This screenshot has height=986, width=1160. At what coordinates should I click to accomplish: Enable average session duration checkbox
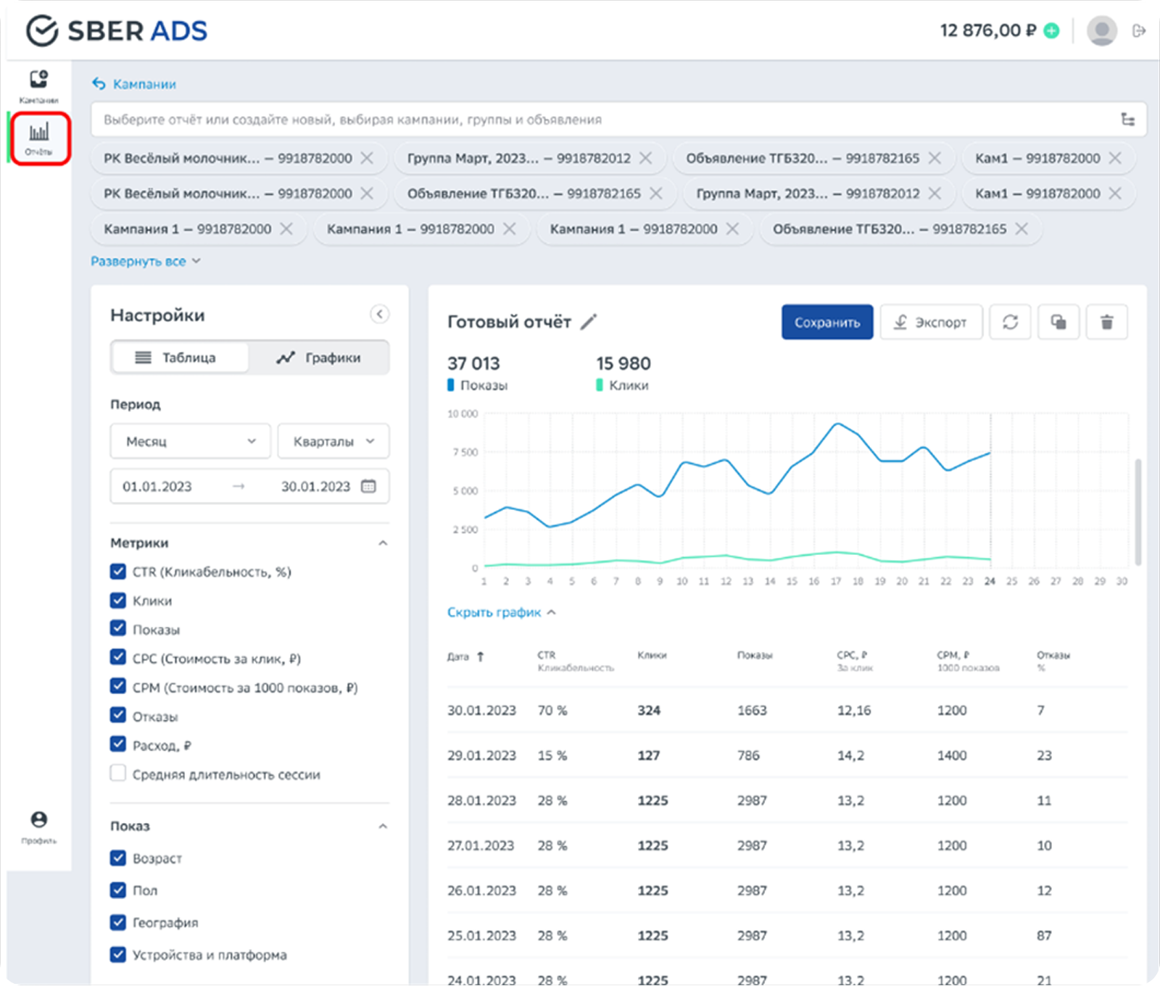tap(118, 774)
